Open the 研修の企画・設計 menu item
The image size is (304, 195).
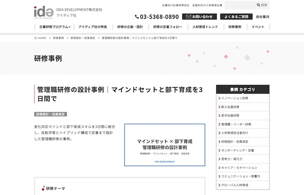[x=130, y=27]
